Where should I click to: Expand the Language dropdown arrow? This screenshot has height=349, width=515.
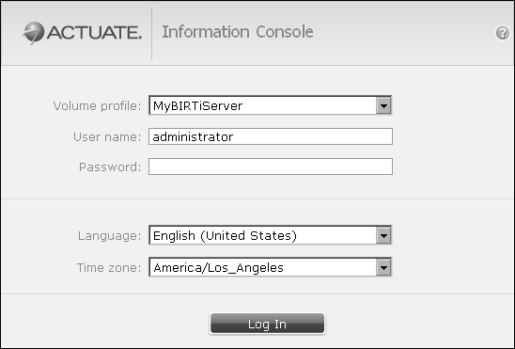383,235
